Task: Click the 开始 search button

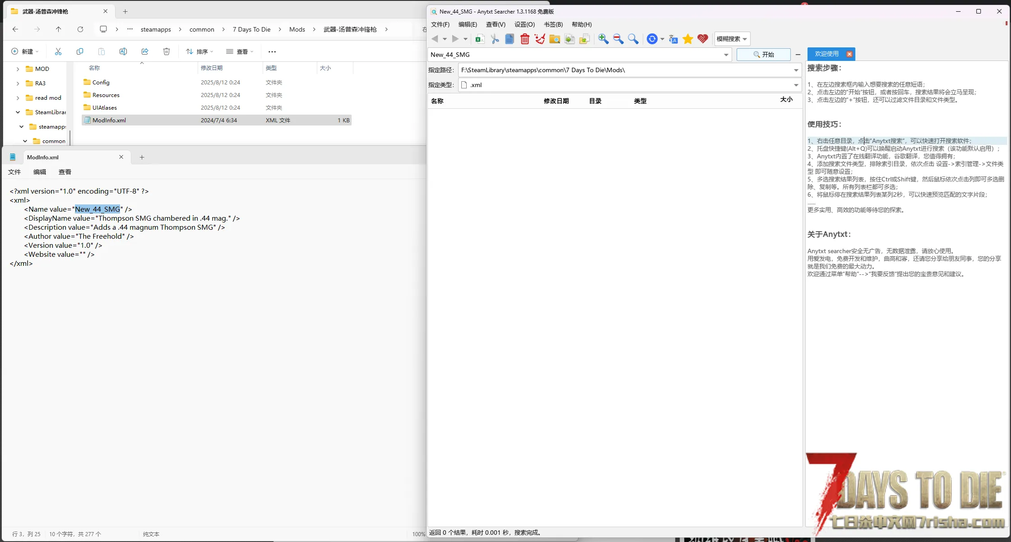Action: (763, 55)
